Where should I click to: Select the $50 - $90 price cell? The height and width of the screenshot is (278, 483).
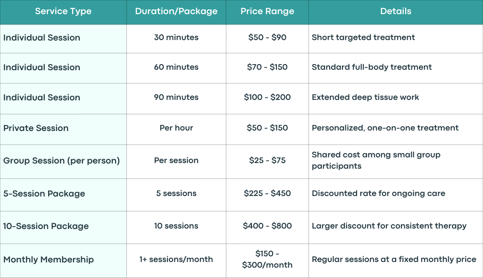(x=267, y=38)
